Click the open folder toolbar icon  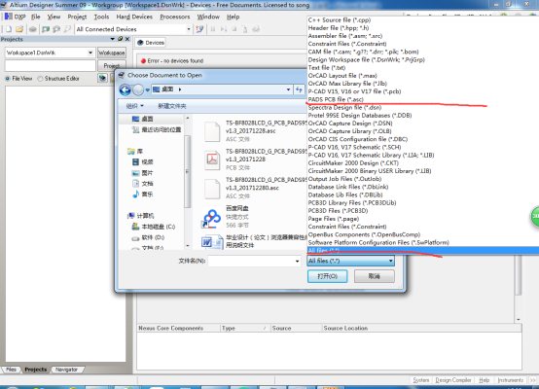[19, 29]
